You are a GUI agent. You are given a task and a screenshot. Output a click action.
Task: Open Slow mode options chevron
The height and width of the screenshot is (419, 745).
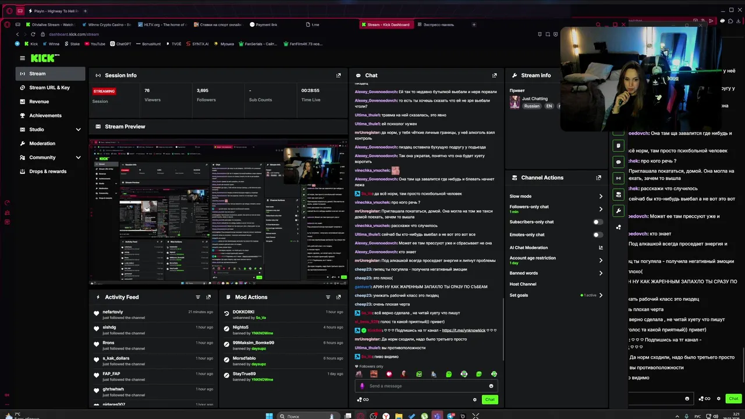[x=601, y=196]
